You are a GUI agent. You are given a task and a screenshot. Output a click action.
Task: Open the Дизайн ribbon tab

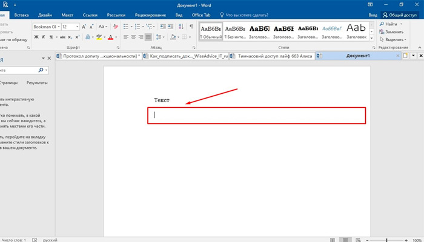tap(45, 15)
